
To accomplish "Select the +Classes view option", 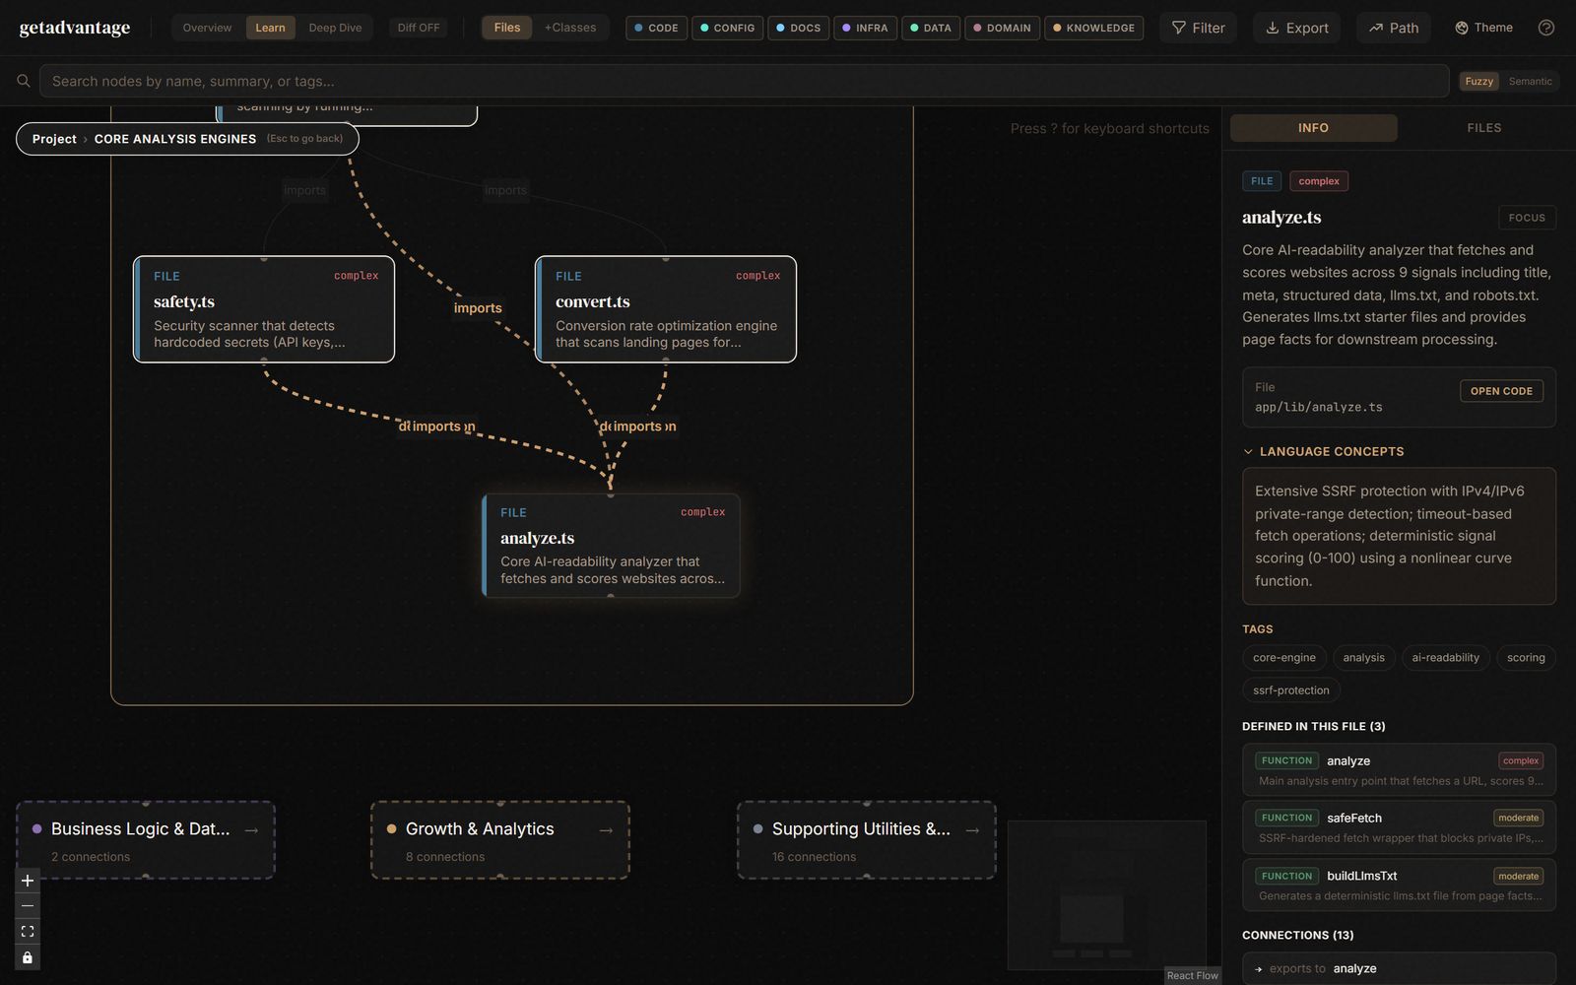I will coord(570,28).
